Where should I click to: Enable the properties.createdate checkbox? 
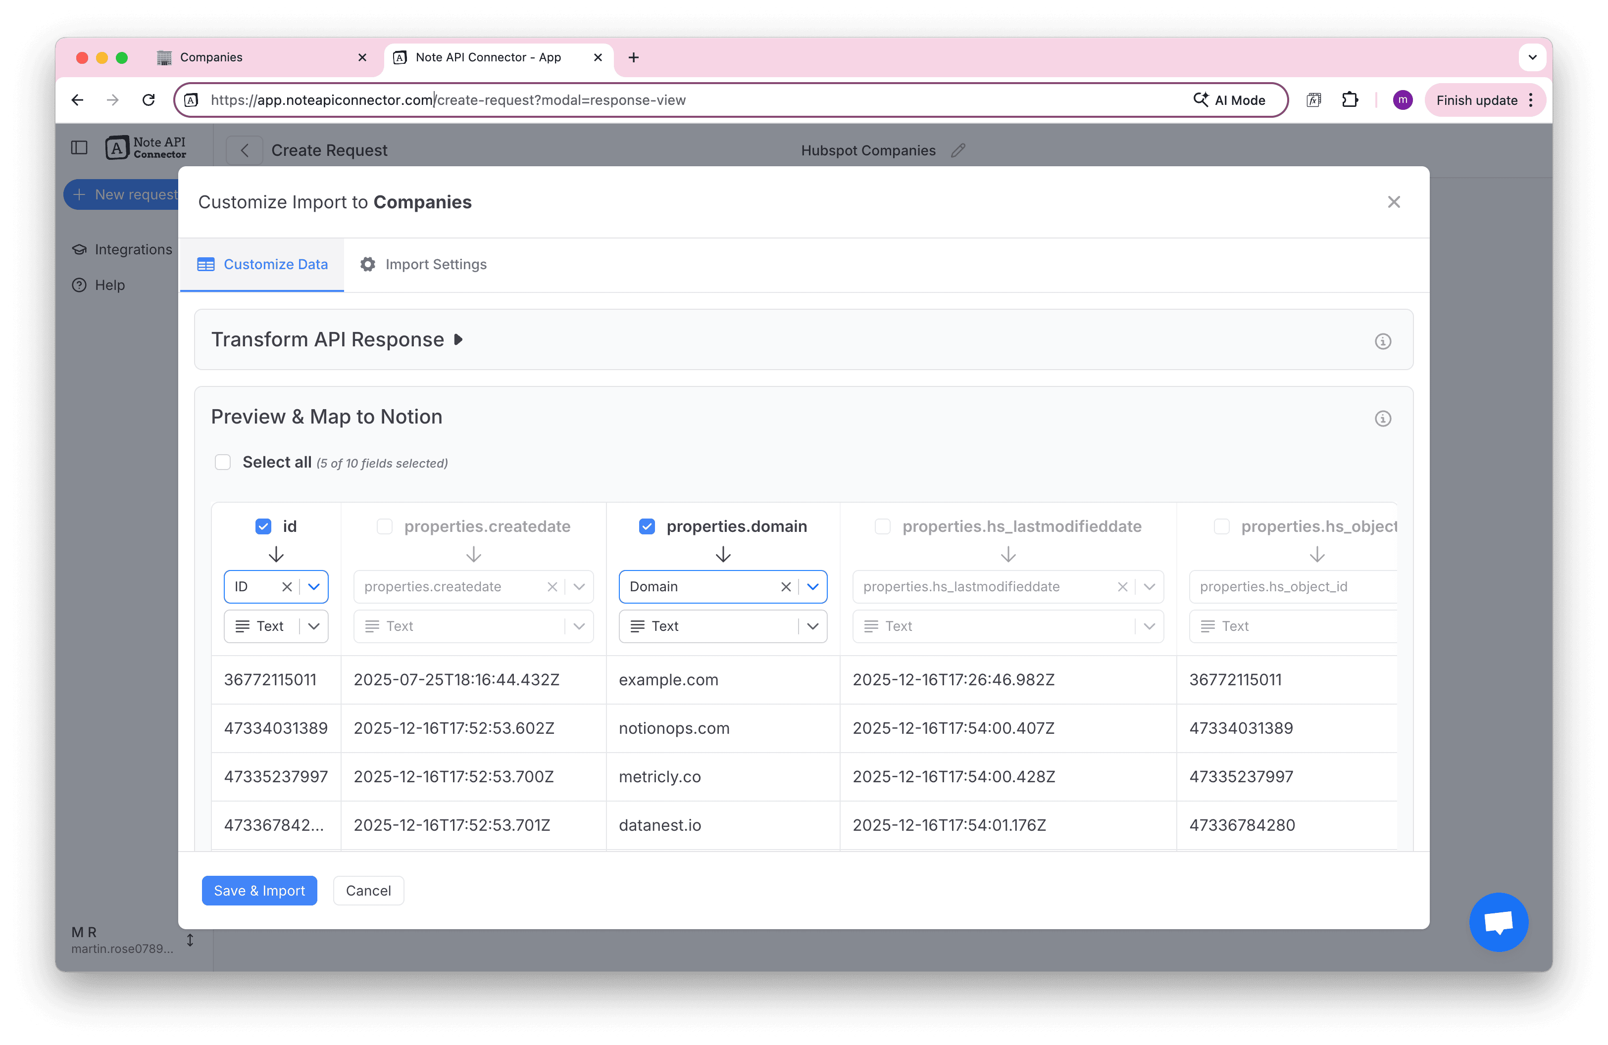[385, 526]
